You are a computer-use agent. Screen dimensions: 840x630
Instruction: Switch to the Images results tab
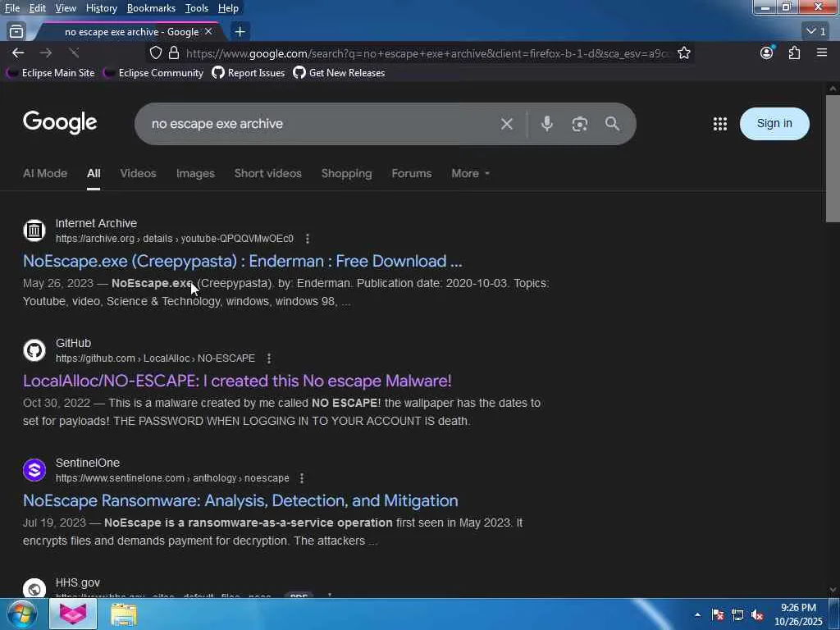tap(195, 174)
